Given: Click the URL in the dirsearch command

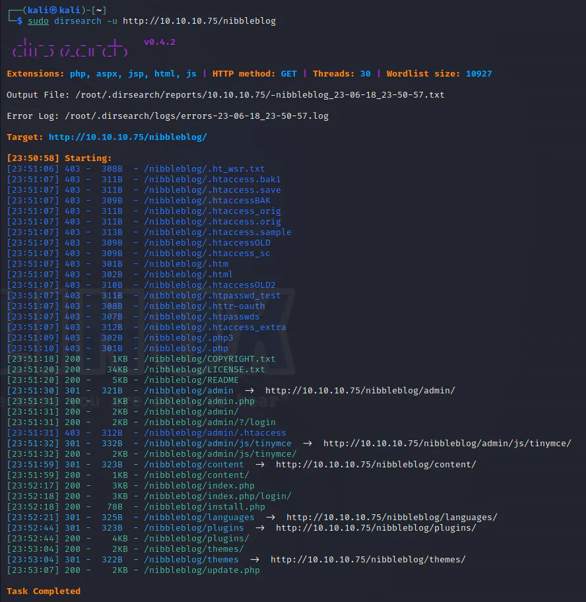Looking at the screenshot, I should click(x=199, y=20).
